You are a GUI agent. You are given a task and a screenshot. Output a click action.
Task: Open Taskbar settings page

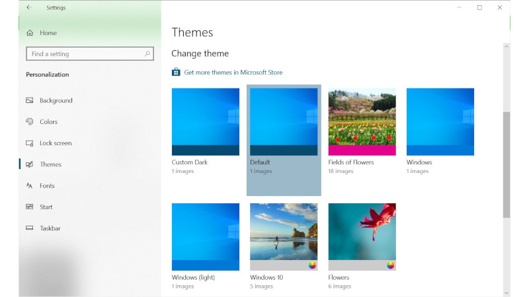(50, 228)
